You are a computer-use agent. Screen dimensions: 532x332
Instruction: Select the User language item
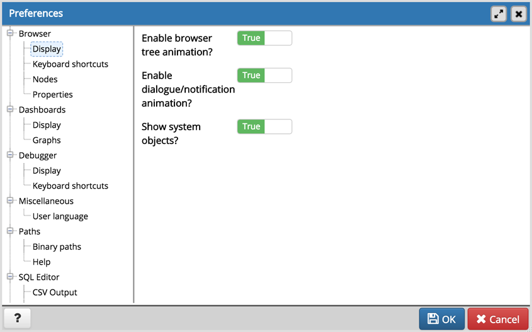(x=60, y=216)
